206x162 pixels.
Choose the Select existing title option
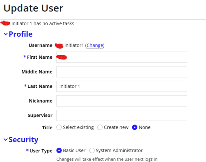[59, 128]
